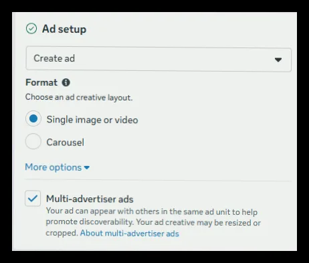Expand More options
Viewport: 309px width, 263px height.
pos(58,167)
